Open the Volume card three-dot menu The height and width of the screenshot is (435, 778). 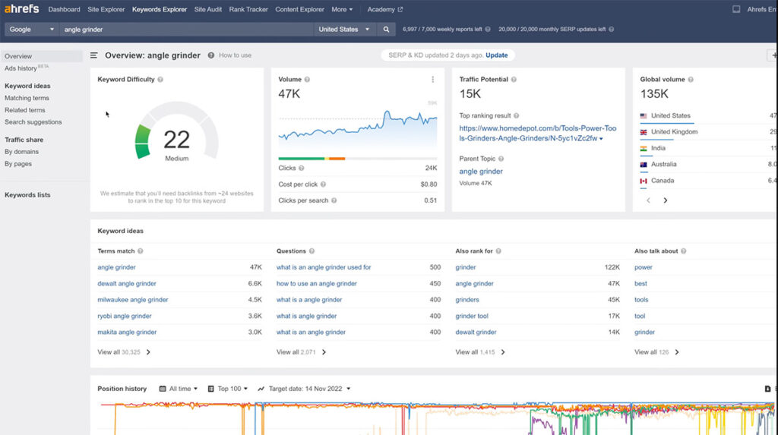[x=433, y=80]
